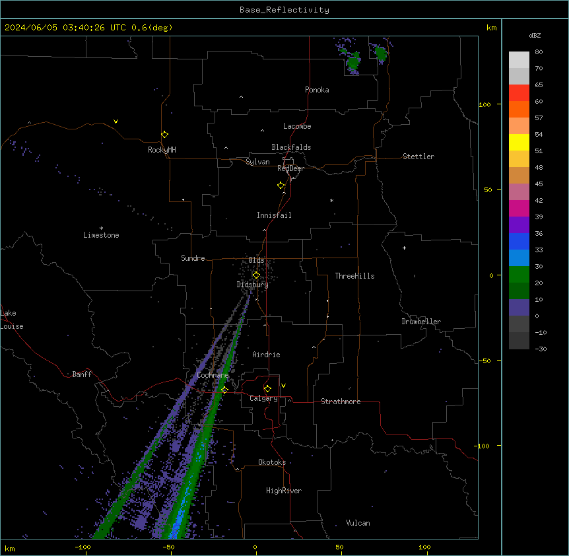Click the Innisfail city label
569x556 pixels.
274,215
